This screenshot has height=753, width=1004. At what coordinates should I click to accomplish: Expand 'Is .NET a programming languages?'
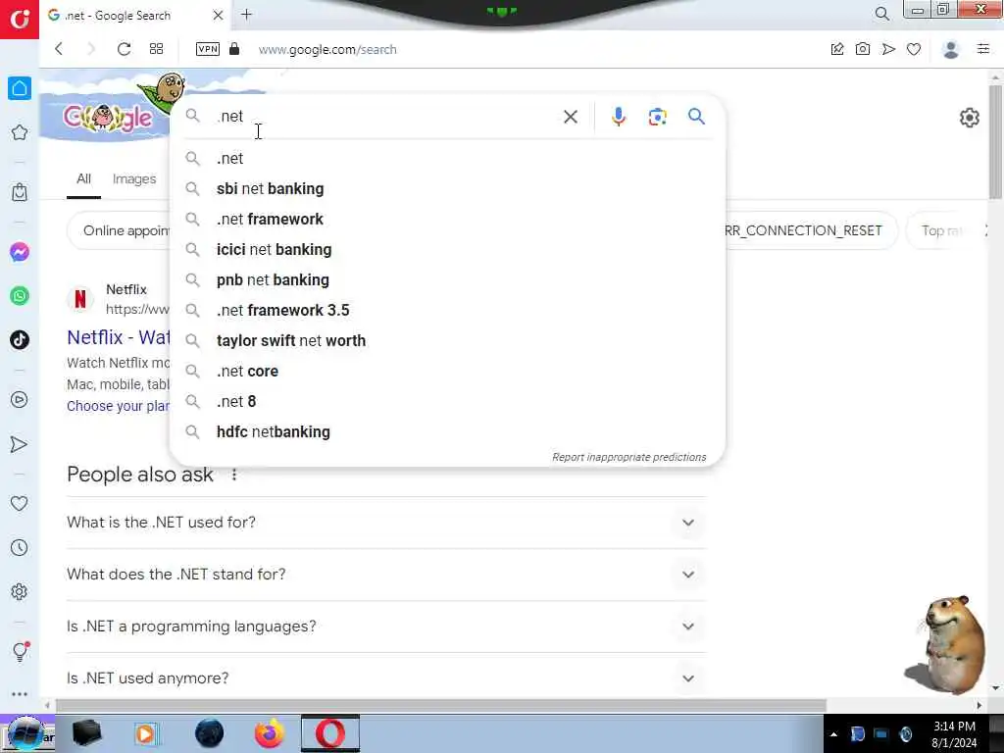pyautogui.click(x=386, y=627)
